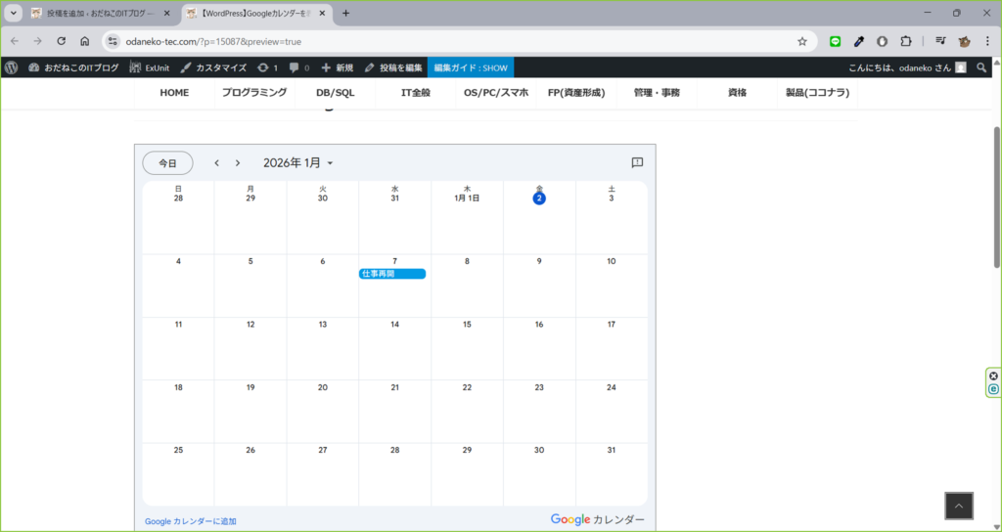Open the LINE extension icon

835,41
